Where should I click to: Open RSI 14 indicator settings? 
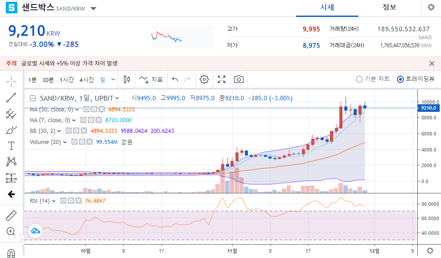[x=71, y=201]
